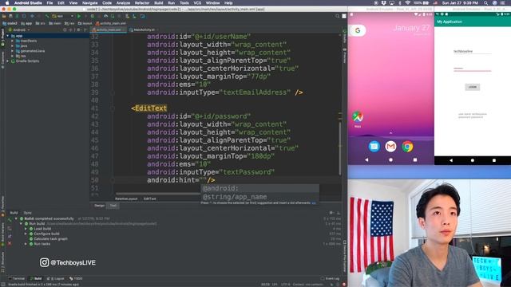This screenshot has height=287, width=511.
Task: Click the Wi-Fi icon in menu bar
Action: coord(407,3)
